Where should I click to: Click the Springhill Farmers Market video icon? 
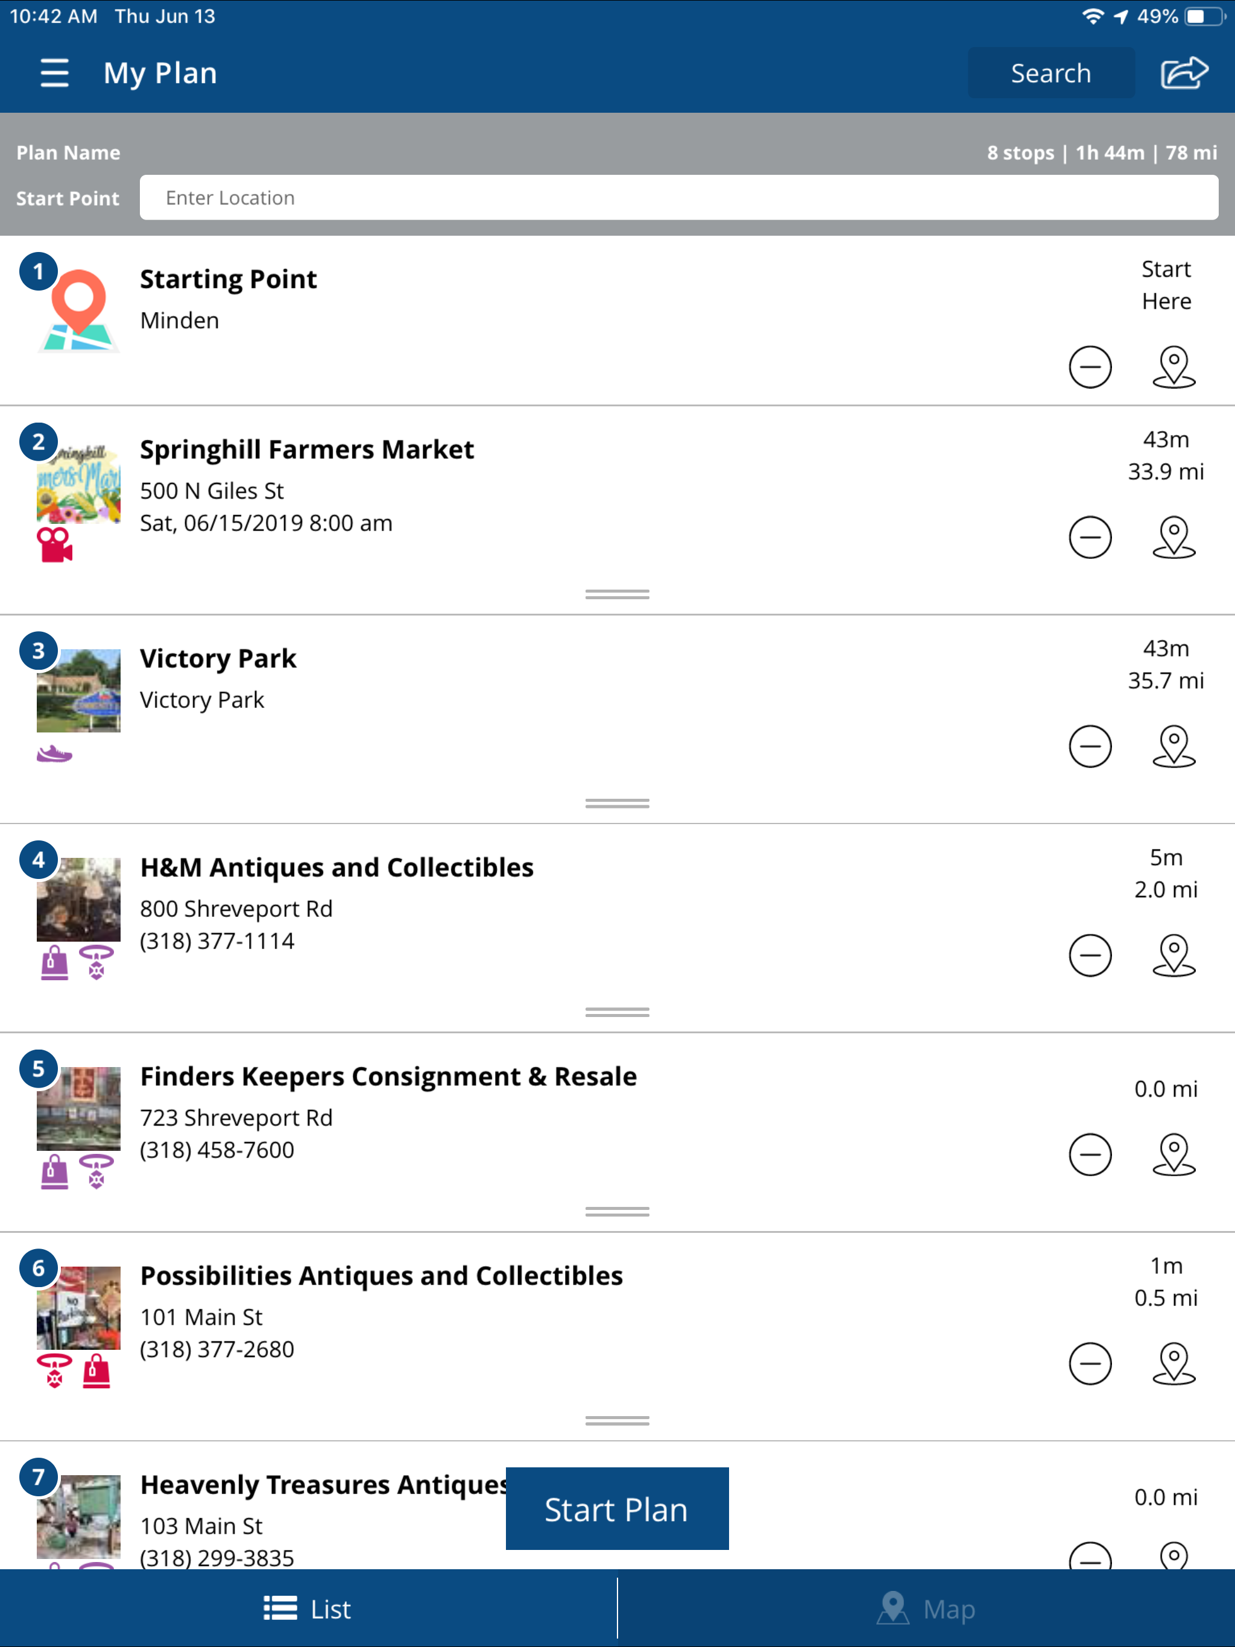pos(55,545)
